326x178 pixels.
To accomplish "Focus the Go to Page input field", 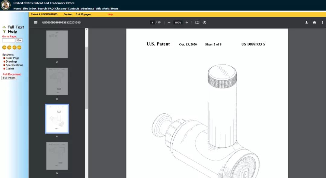I will click(8, 40).
